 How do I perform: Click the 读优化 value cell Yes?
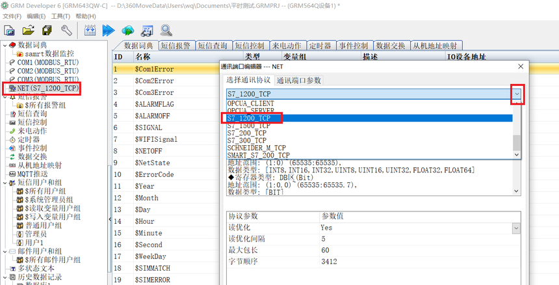tap(326, 228)
